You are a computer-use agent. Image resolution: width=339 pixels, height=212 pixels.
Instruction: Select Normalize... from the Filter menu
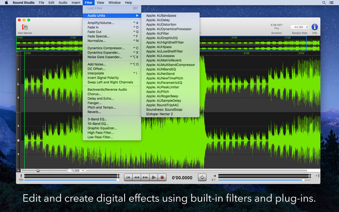click(x=97, y=41)
